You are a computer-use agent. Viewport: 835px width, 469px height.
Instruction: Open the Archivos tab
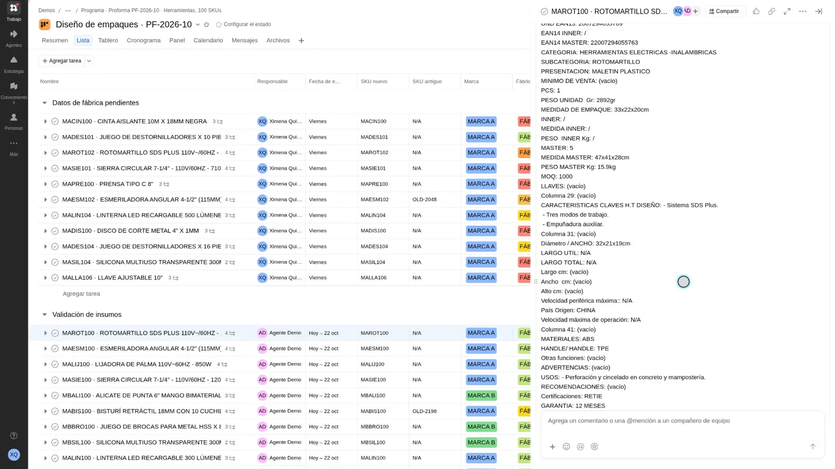[x=278, y=41]
